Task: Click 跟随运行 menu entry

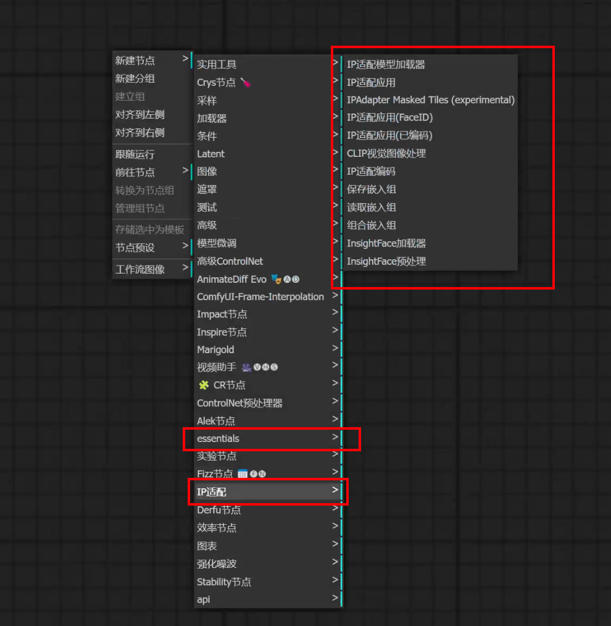Action: coord(152,154)
